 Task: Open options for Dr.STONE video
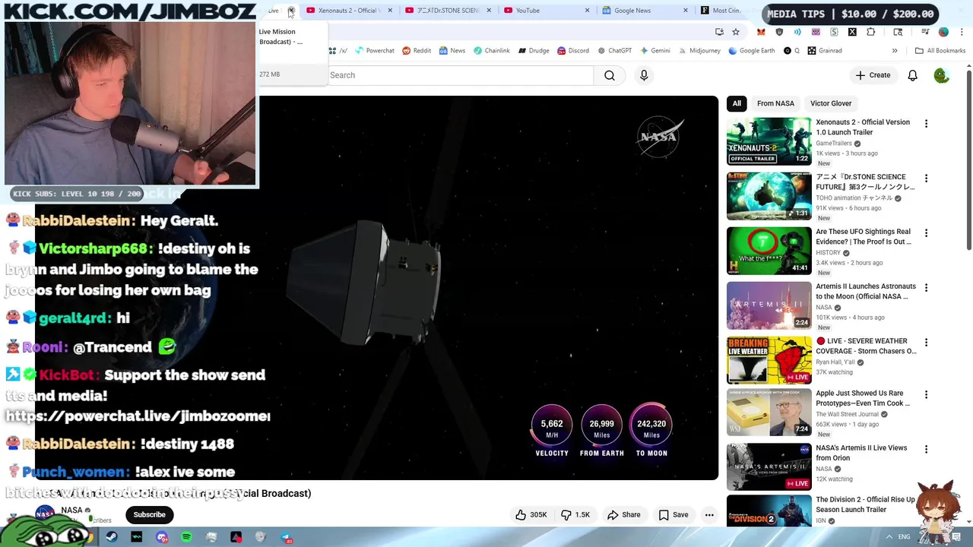926,178
